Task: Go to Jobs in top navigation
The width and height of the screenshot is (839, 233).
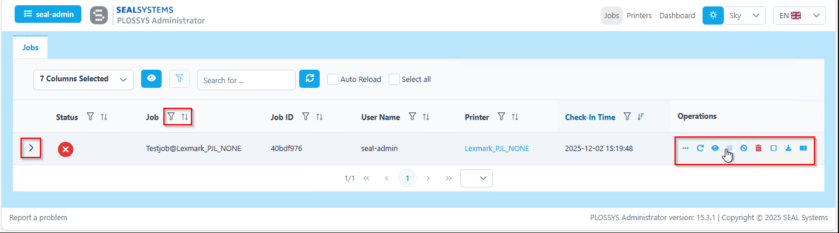Action: pyautogui.click(x=612, y=16)
